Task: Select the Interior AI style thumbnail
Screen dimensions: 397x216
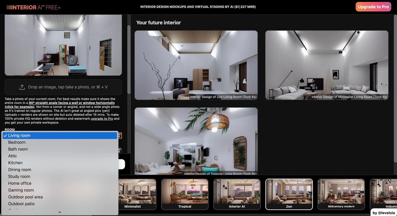Action: pos(237,194)
